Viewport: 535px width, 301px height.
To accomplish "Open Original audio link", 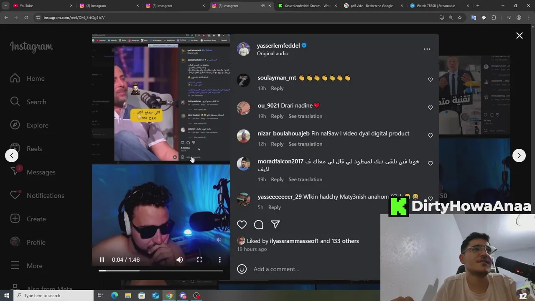I will pos(273,54).
